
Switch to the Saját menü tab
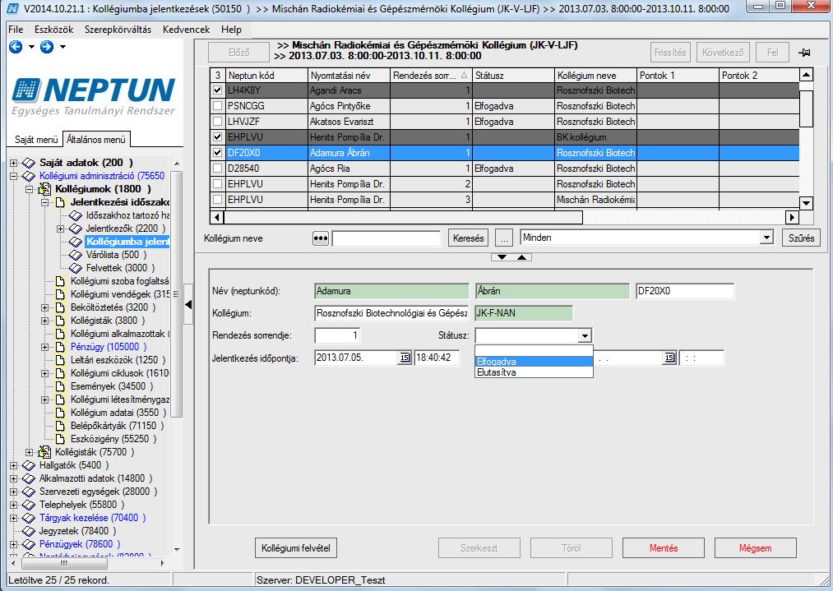pyautogui.click(x=36, y=140)
